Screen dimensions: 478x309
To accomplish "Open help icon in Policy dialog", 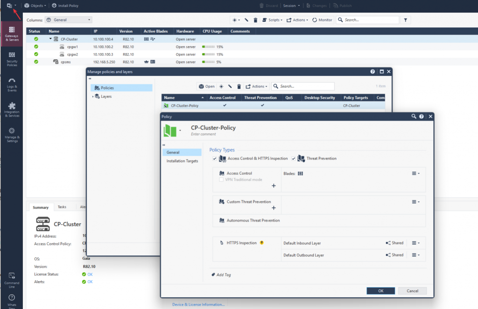I will (422, 117).
